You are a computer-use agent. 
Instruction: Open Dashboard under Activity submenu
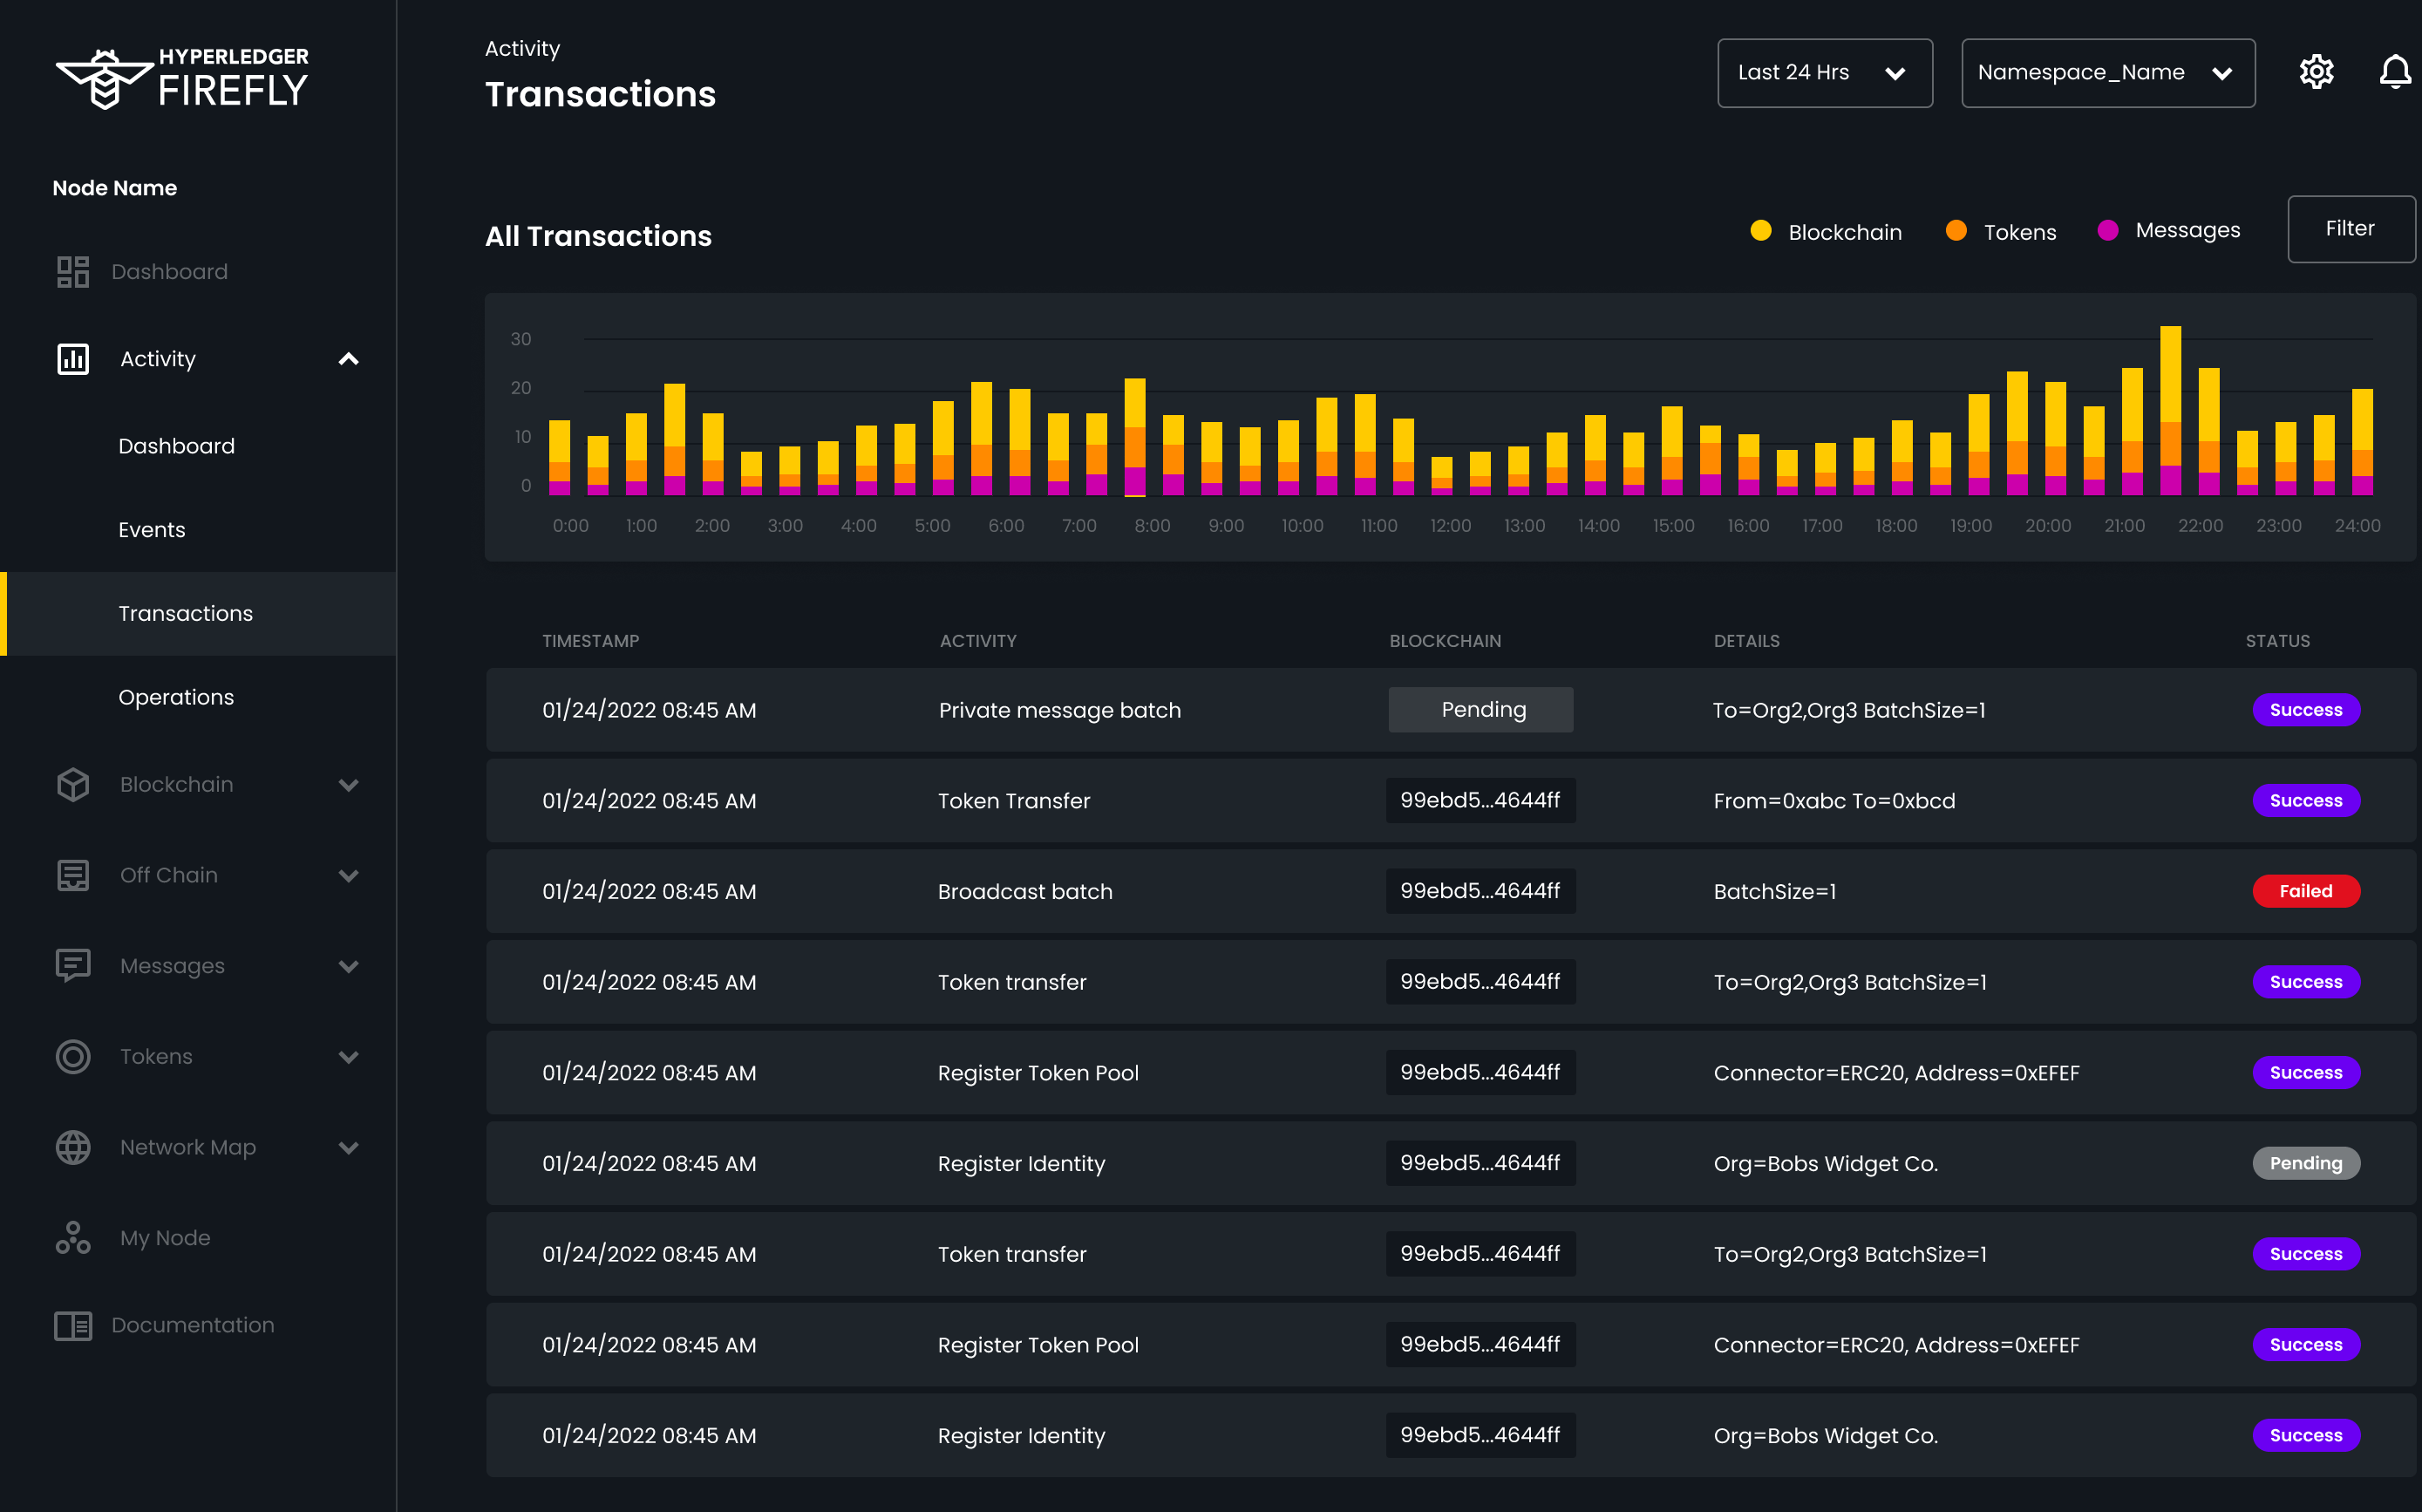click(x=177, y=446)
